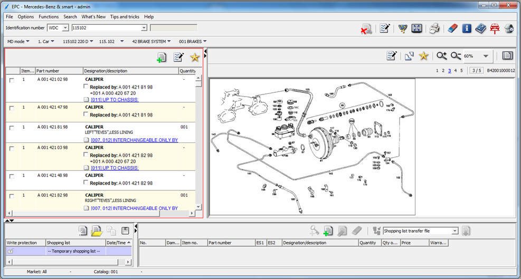Open the footnote link under A 001 421 81 98
Image resolution: width=521 pixels, height=279 pixels.
pos(134,140)
